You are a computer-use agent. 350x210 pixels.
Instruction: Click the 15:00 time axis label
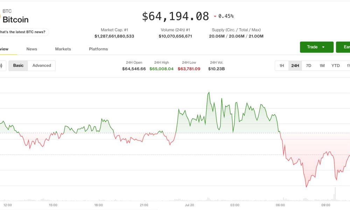click(53, 205)
